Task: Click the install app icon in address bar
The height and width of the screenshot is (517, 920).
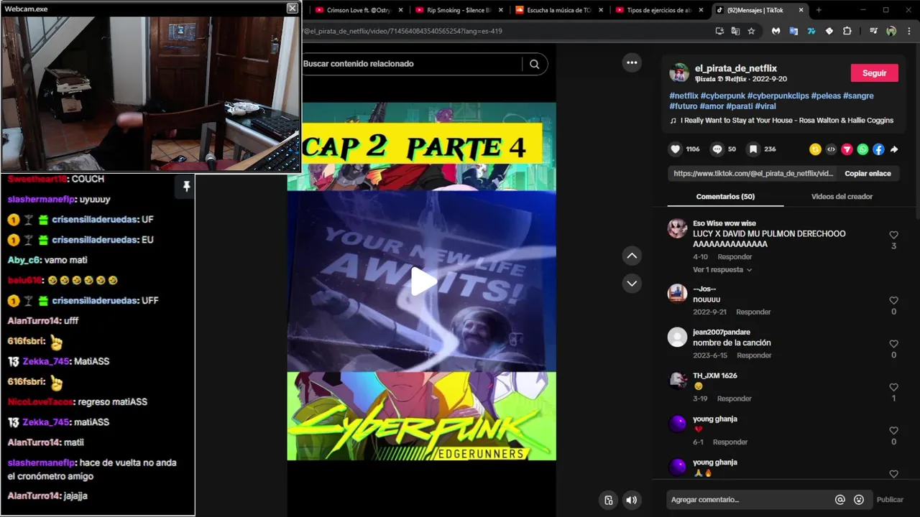Action: tap(719, 31)
